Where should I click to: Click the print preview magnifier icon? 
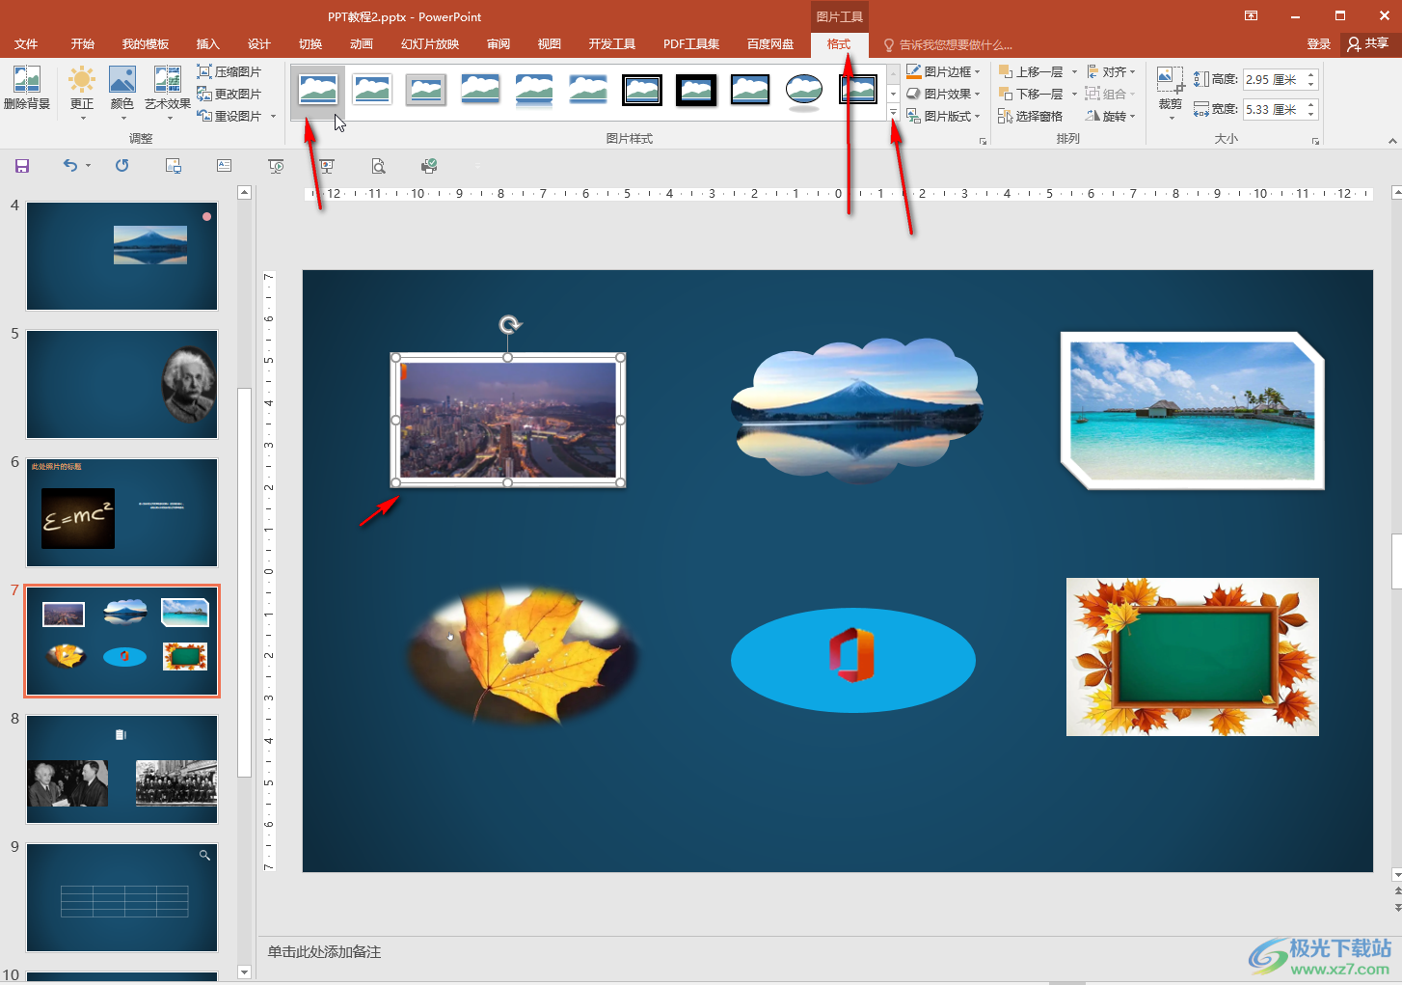tap(378, 166)
